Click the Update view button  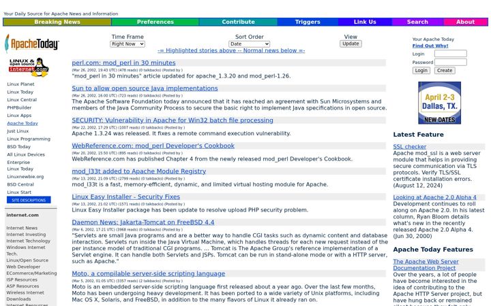pyautogui.click(x=351, y=44)
